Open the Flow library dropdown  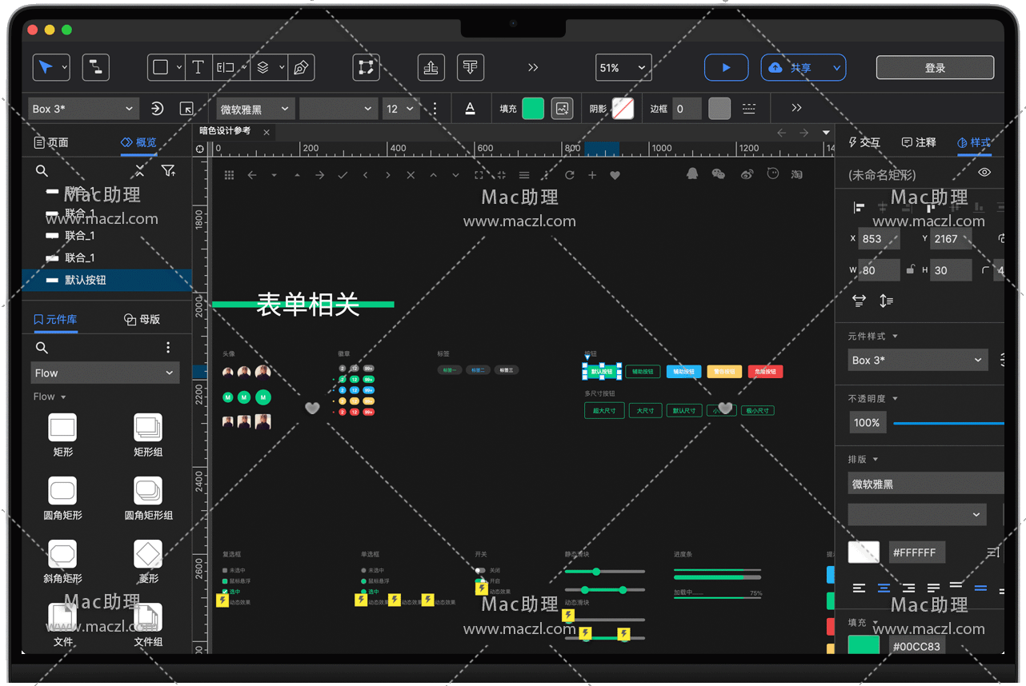pos(105,373)
